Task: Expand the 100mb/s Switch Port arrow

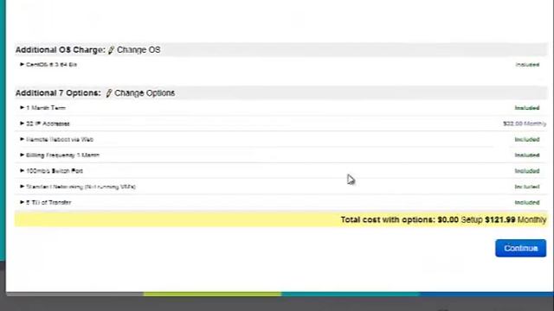Action: point(22,171)
